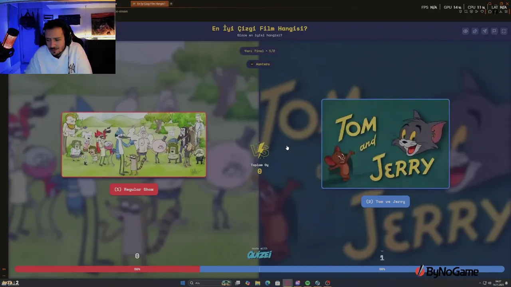
Task: Open the ad blocker shield icon
Action: [471, 12]
